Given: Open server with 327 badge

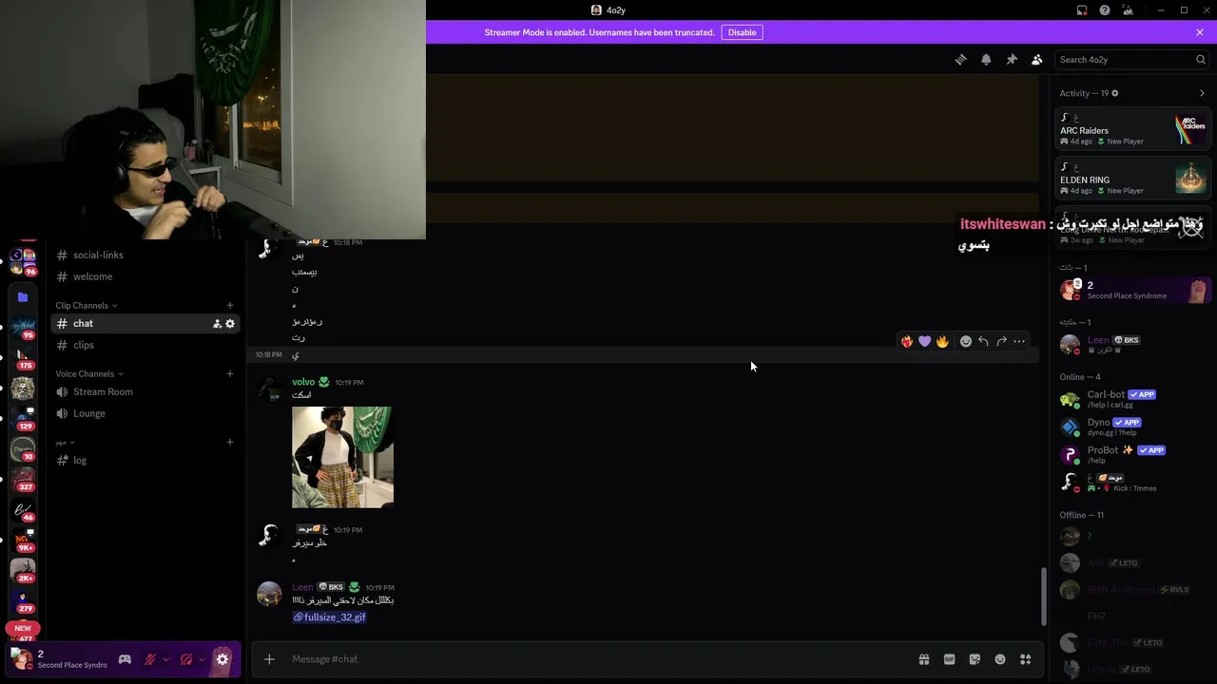Looking at the screenshot, I should [x=23, y=479].
